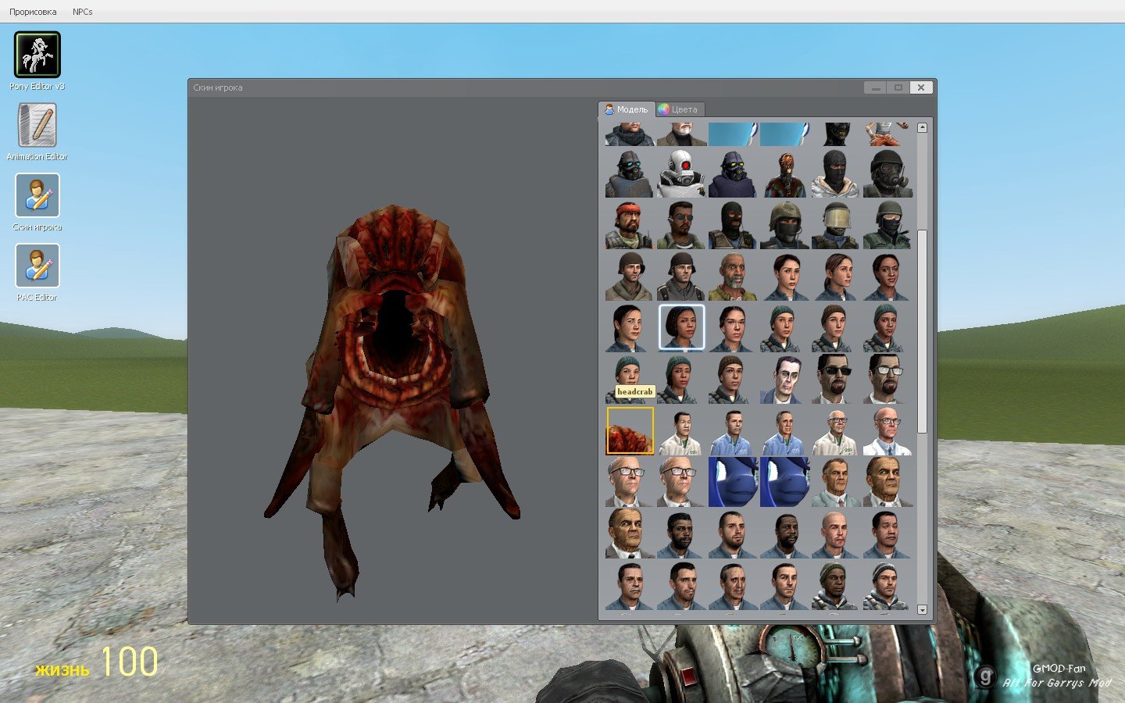
Task: Pick the combine soldier with teal goggles
Action: [630, 173]
